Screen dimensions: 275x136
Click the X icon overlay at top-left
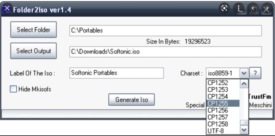pos(7,8)
